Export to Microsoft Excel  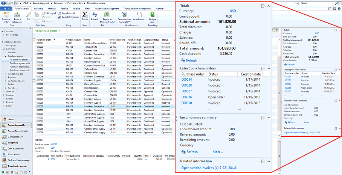click(107, 17)
